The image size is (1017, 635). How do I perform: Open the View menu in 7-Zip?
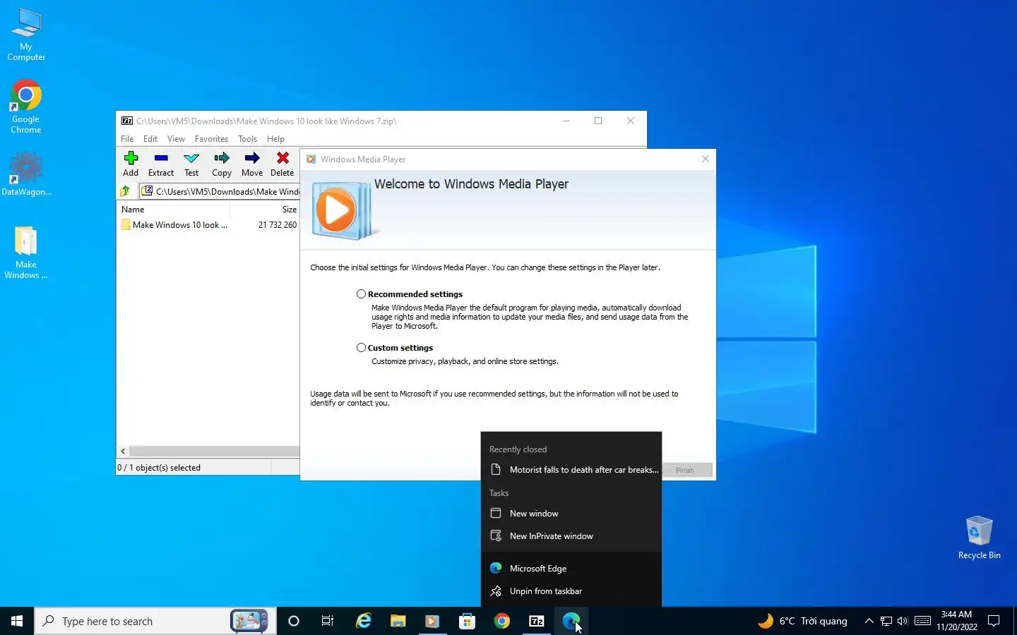coord(176,139)
